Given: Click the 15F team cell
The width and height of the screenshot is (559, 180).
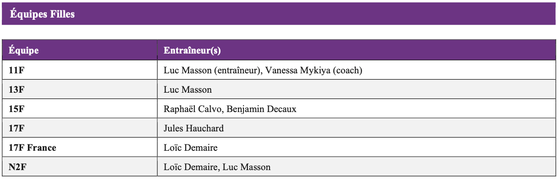Looking at the screenshot, I should point(80,109).
